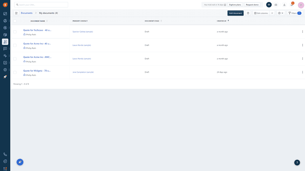Open the Filters panel

pyautogui.click(x=294, y=13)
